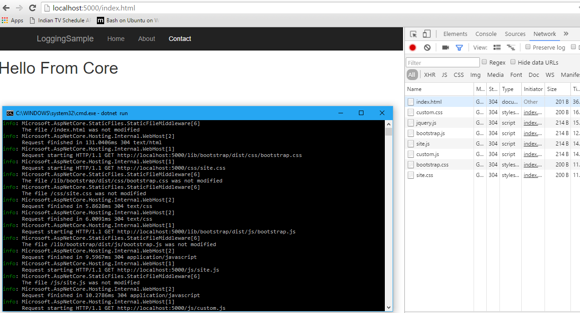Clear the network log
580x313 pixels.
[x=427, y=47]
